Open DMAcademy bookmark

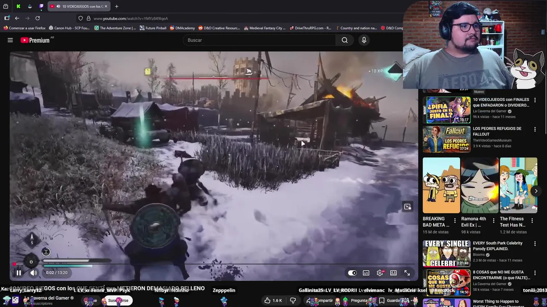[182, 28]
